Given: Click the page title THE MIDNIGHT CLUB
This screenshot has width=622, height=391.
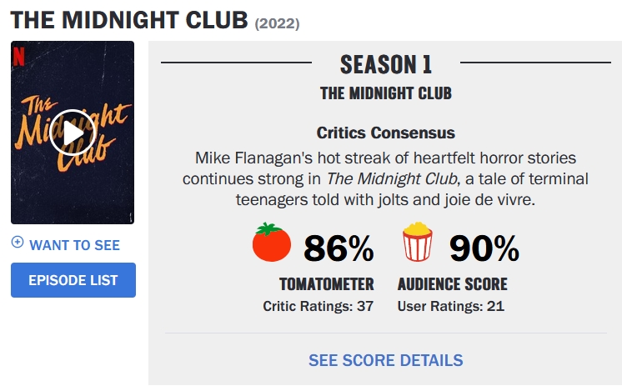Looking at the screenshot, I should [x=129, y=18].
